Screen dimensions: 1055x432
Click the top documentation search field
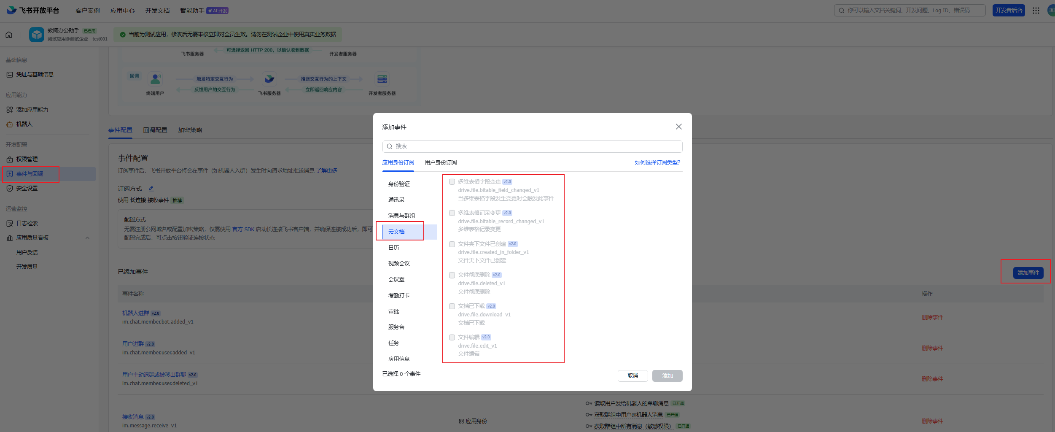(x=910, y=10)
